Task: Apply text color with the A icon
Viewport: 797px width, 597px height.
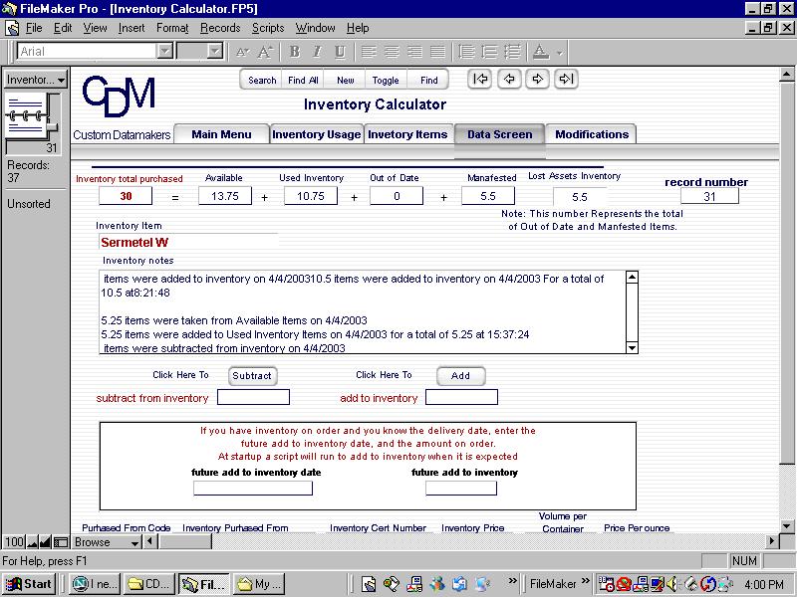Action: coord(541,52)
